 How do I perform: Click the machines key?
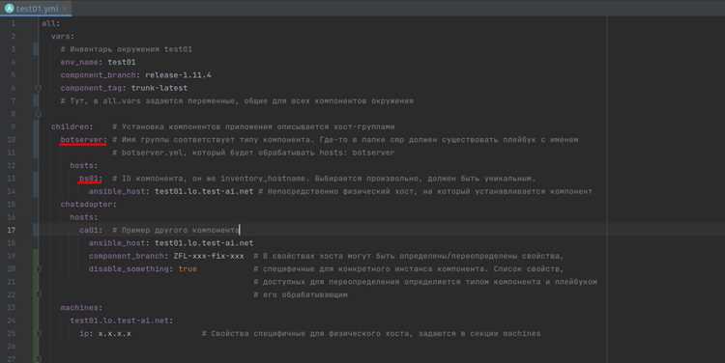tap(81, 308)
